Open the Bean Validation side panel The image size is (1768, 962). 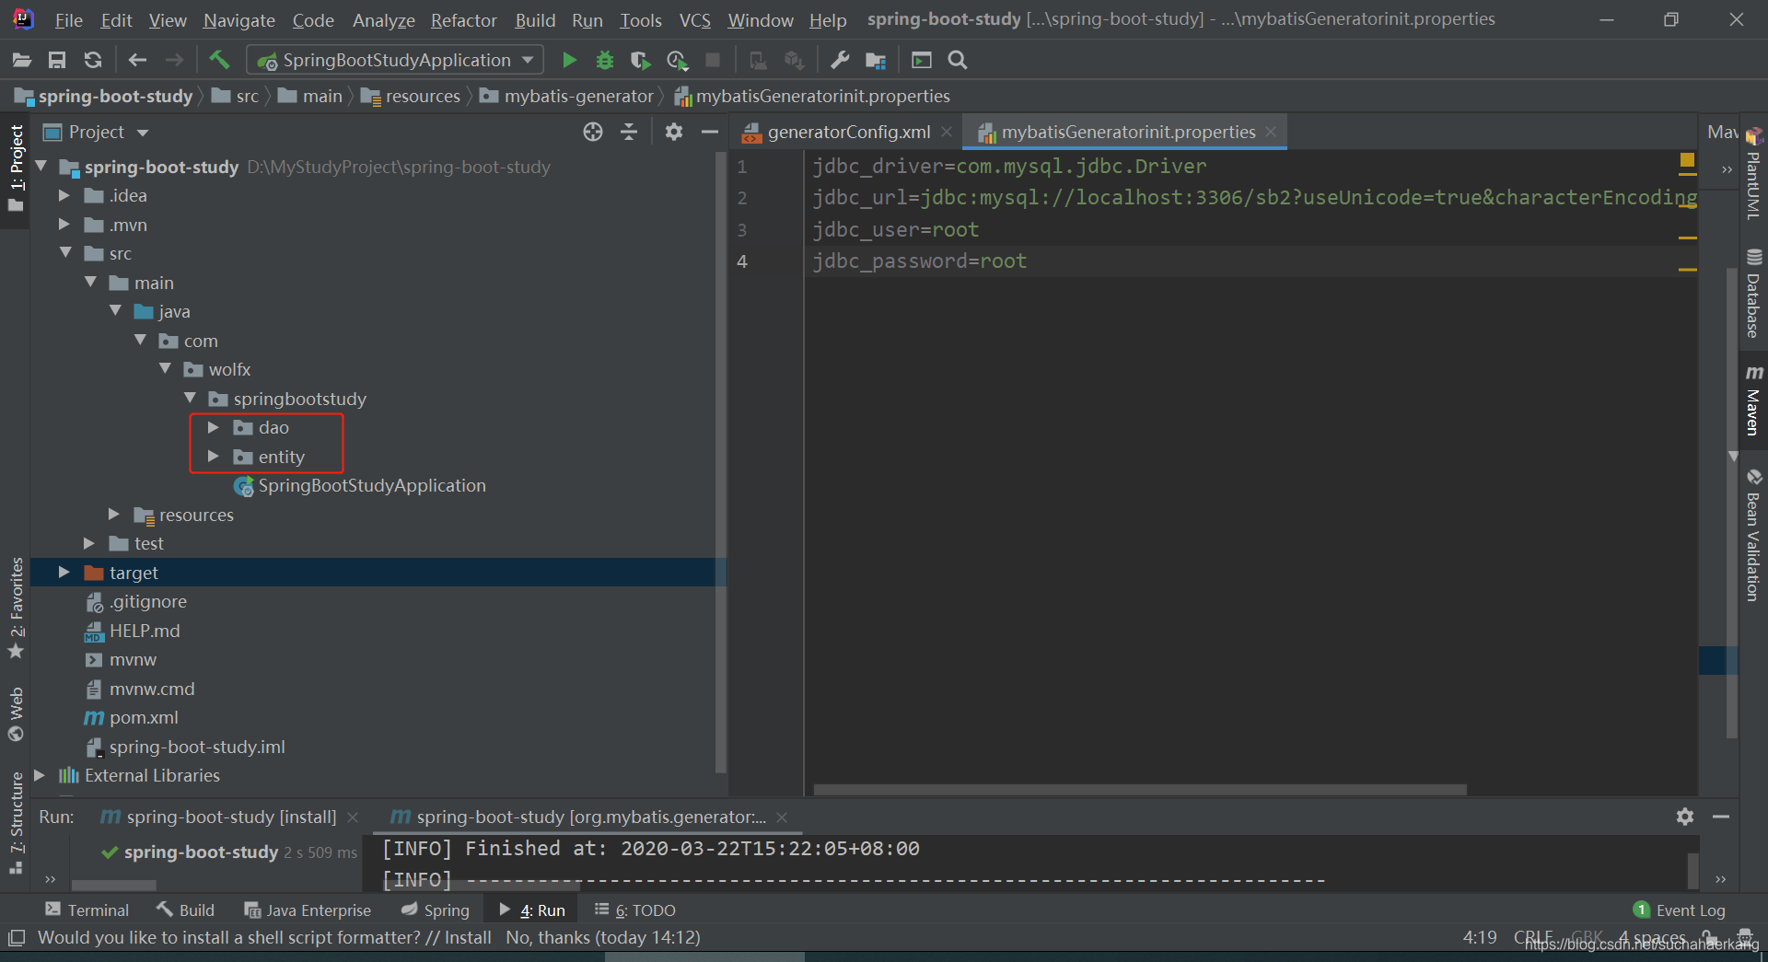tap(1753, 537)
